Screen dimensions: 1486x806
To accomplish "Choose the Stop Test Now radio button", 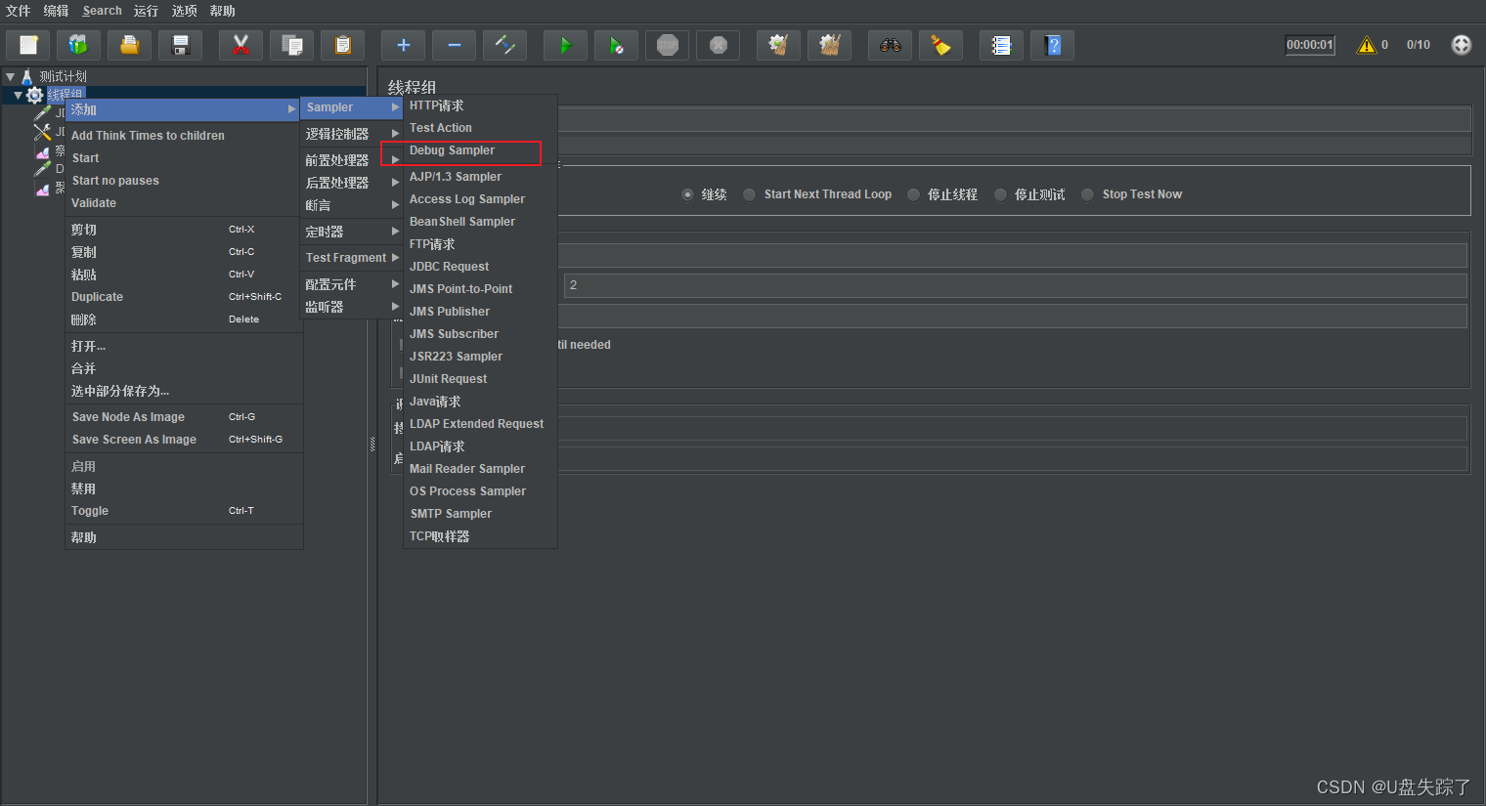I will pos(1087,193).
